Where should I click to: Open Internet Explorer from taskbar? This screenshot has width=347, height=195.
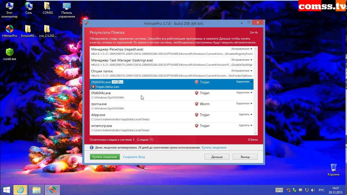(21, 190)
